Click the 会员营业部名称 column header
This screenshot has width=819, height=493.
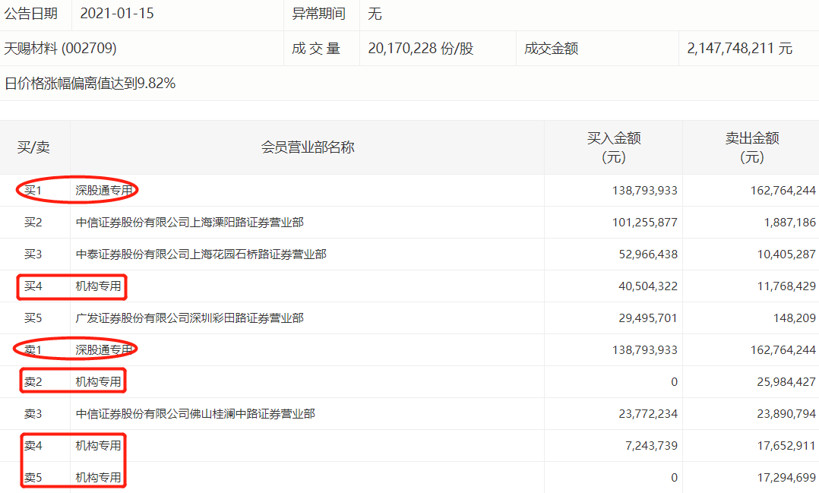click(308, 147)
